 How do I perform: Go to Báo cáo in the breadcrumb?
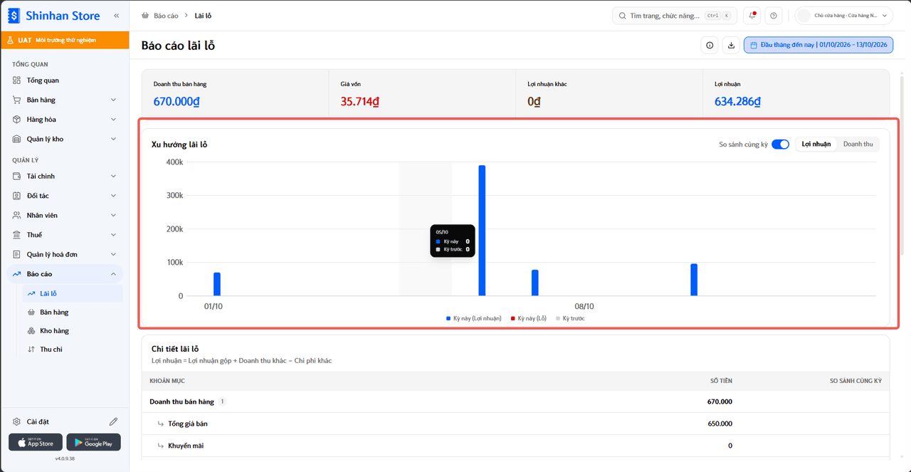[166, 15]
